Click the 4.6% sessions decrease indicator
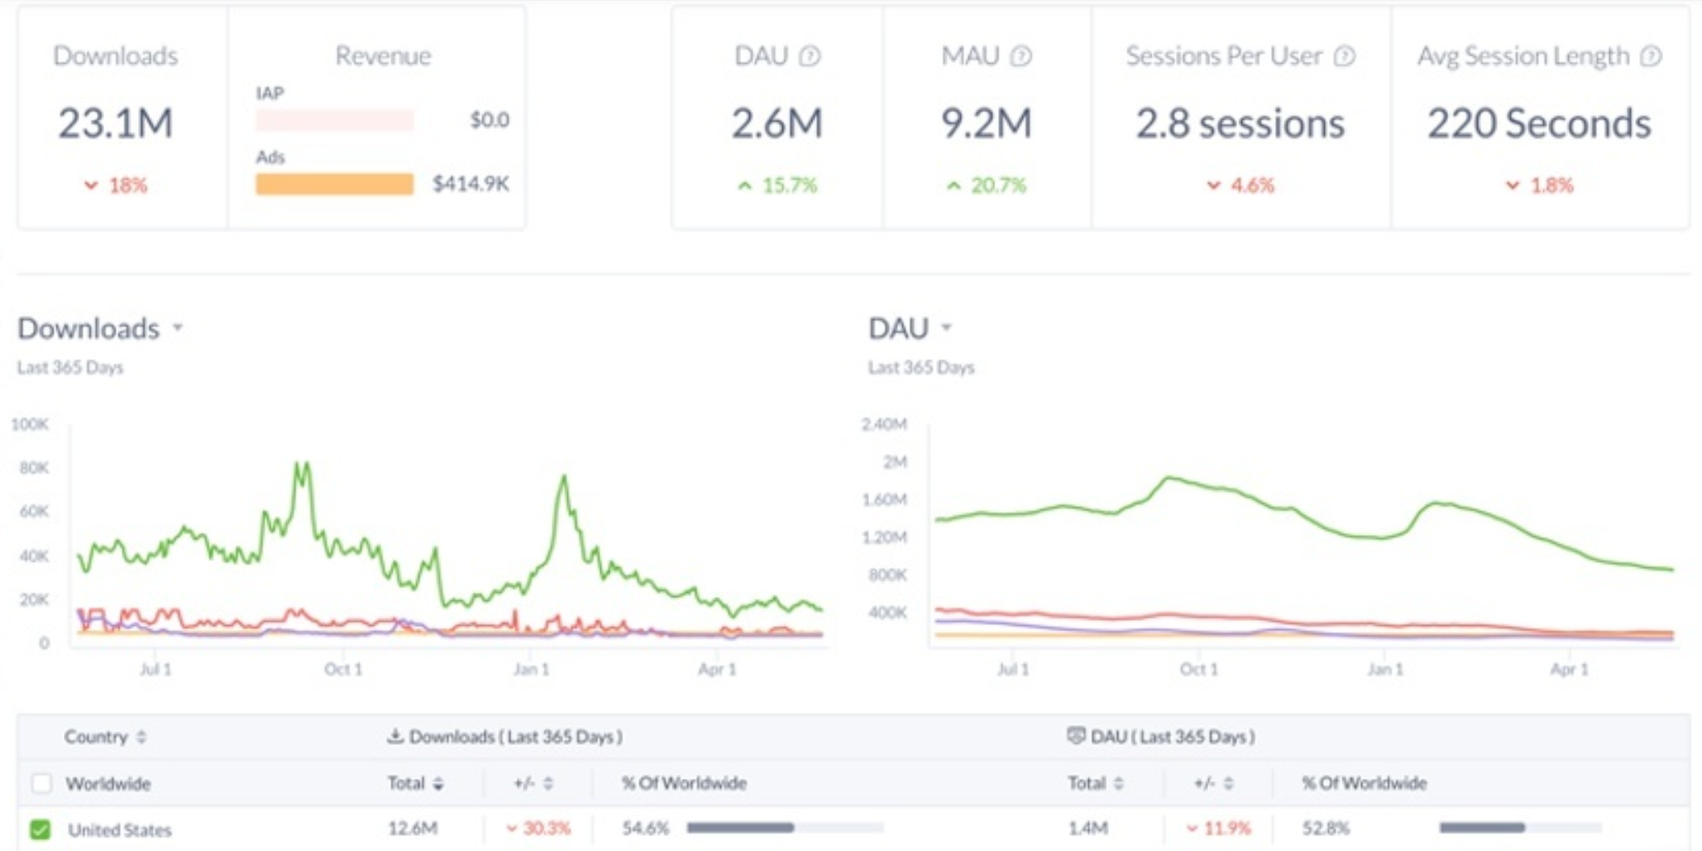This screenshot has width=1702, height=851. point(1241,185)
